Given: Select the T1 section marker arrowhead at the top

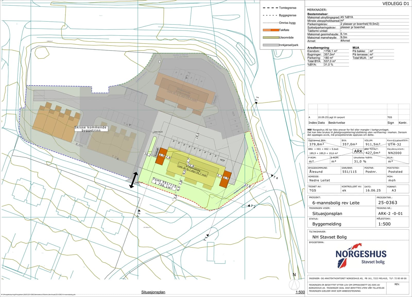Looking at the screenshot, I should [256, 103].
